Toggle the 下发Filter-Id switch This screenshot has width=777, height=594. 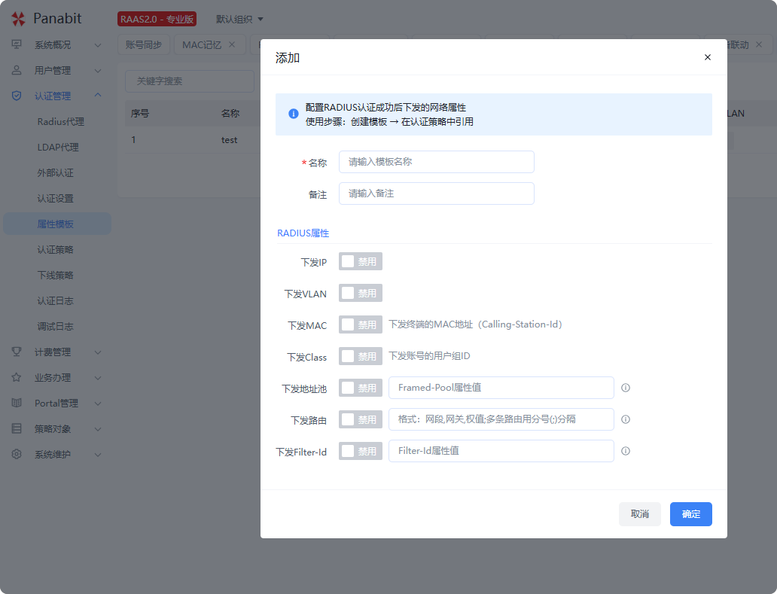pyautogui.click(x=360, y=451)
